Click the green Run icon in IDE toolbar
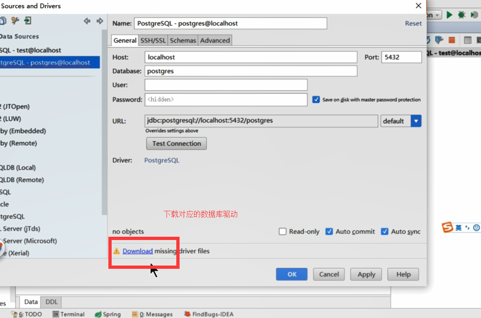 tap(449, 15)
